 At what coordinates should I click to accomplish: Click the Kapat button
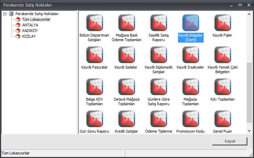coord(230,141)
